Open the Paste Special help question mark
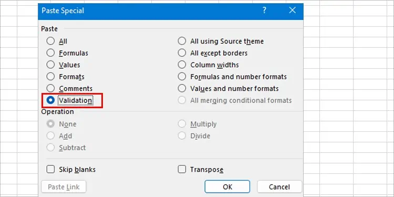 [x=264, y=11]
